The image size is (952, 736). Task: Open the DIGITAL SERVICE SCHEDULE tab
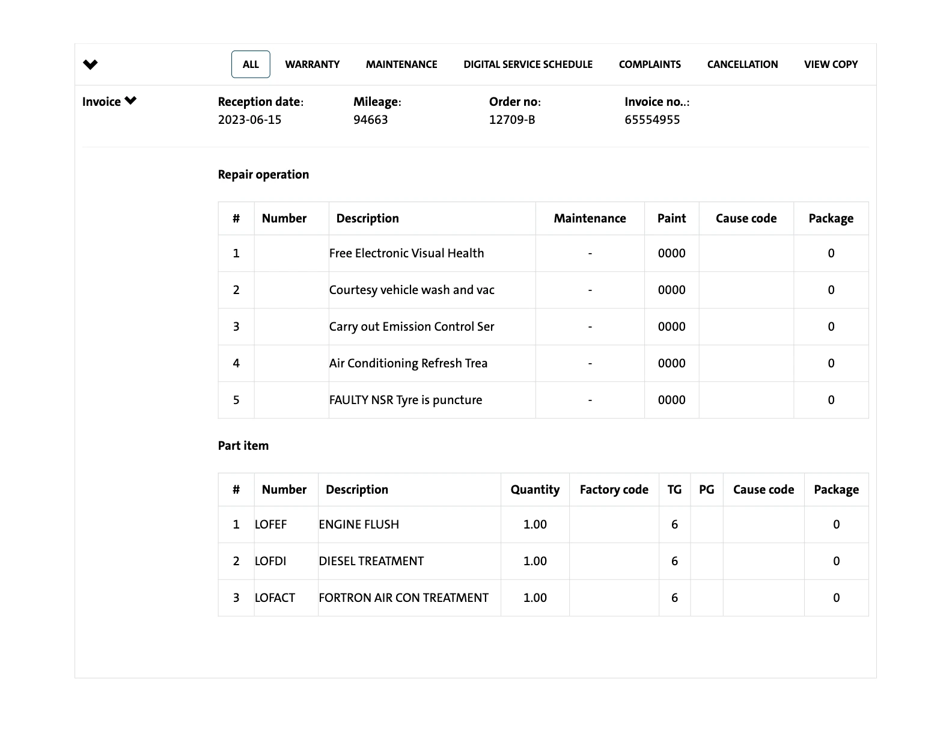click(528, 64)
